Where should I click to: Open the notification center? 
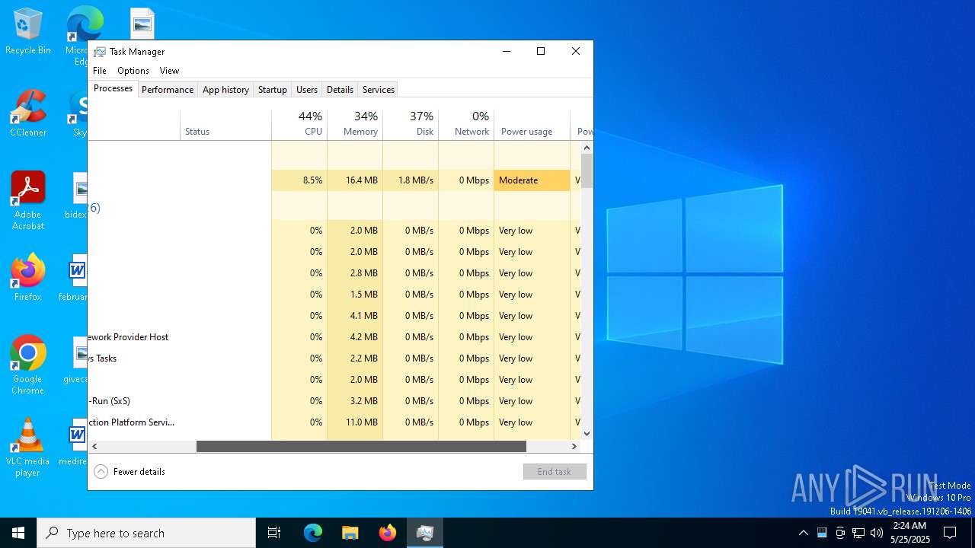(x=950, y=533)
